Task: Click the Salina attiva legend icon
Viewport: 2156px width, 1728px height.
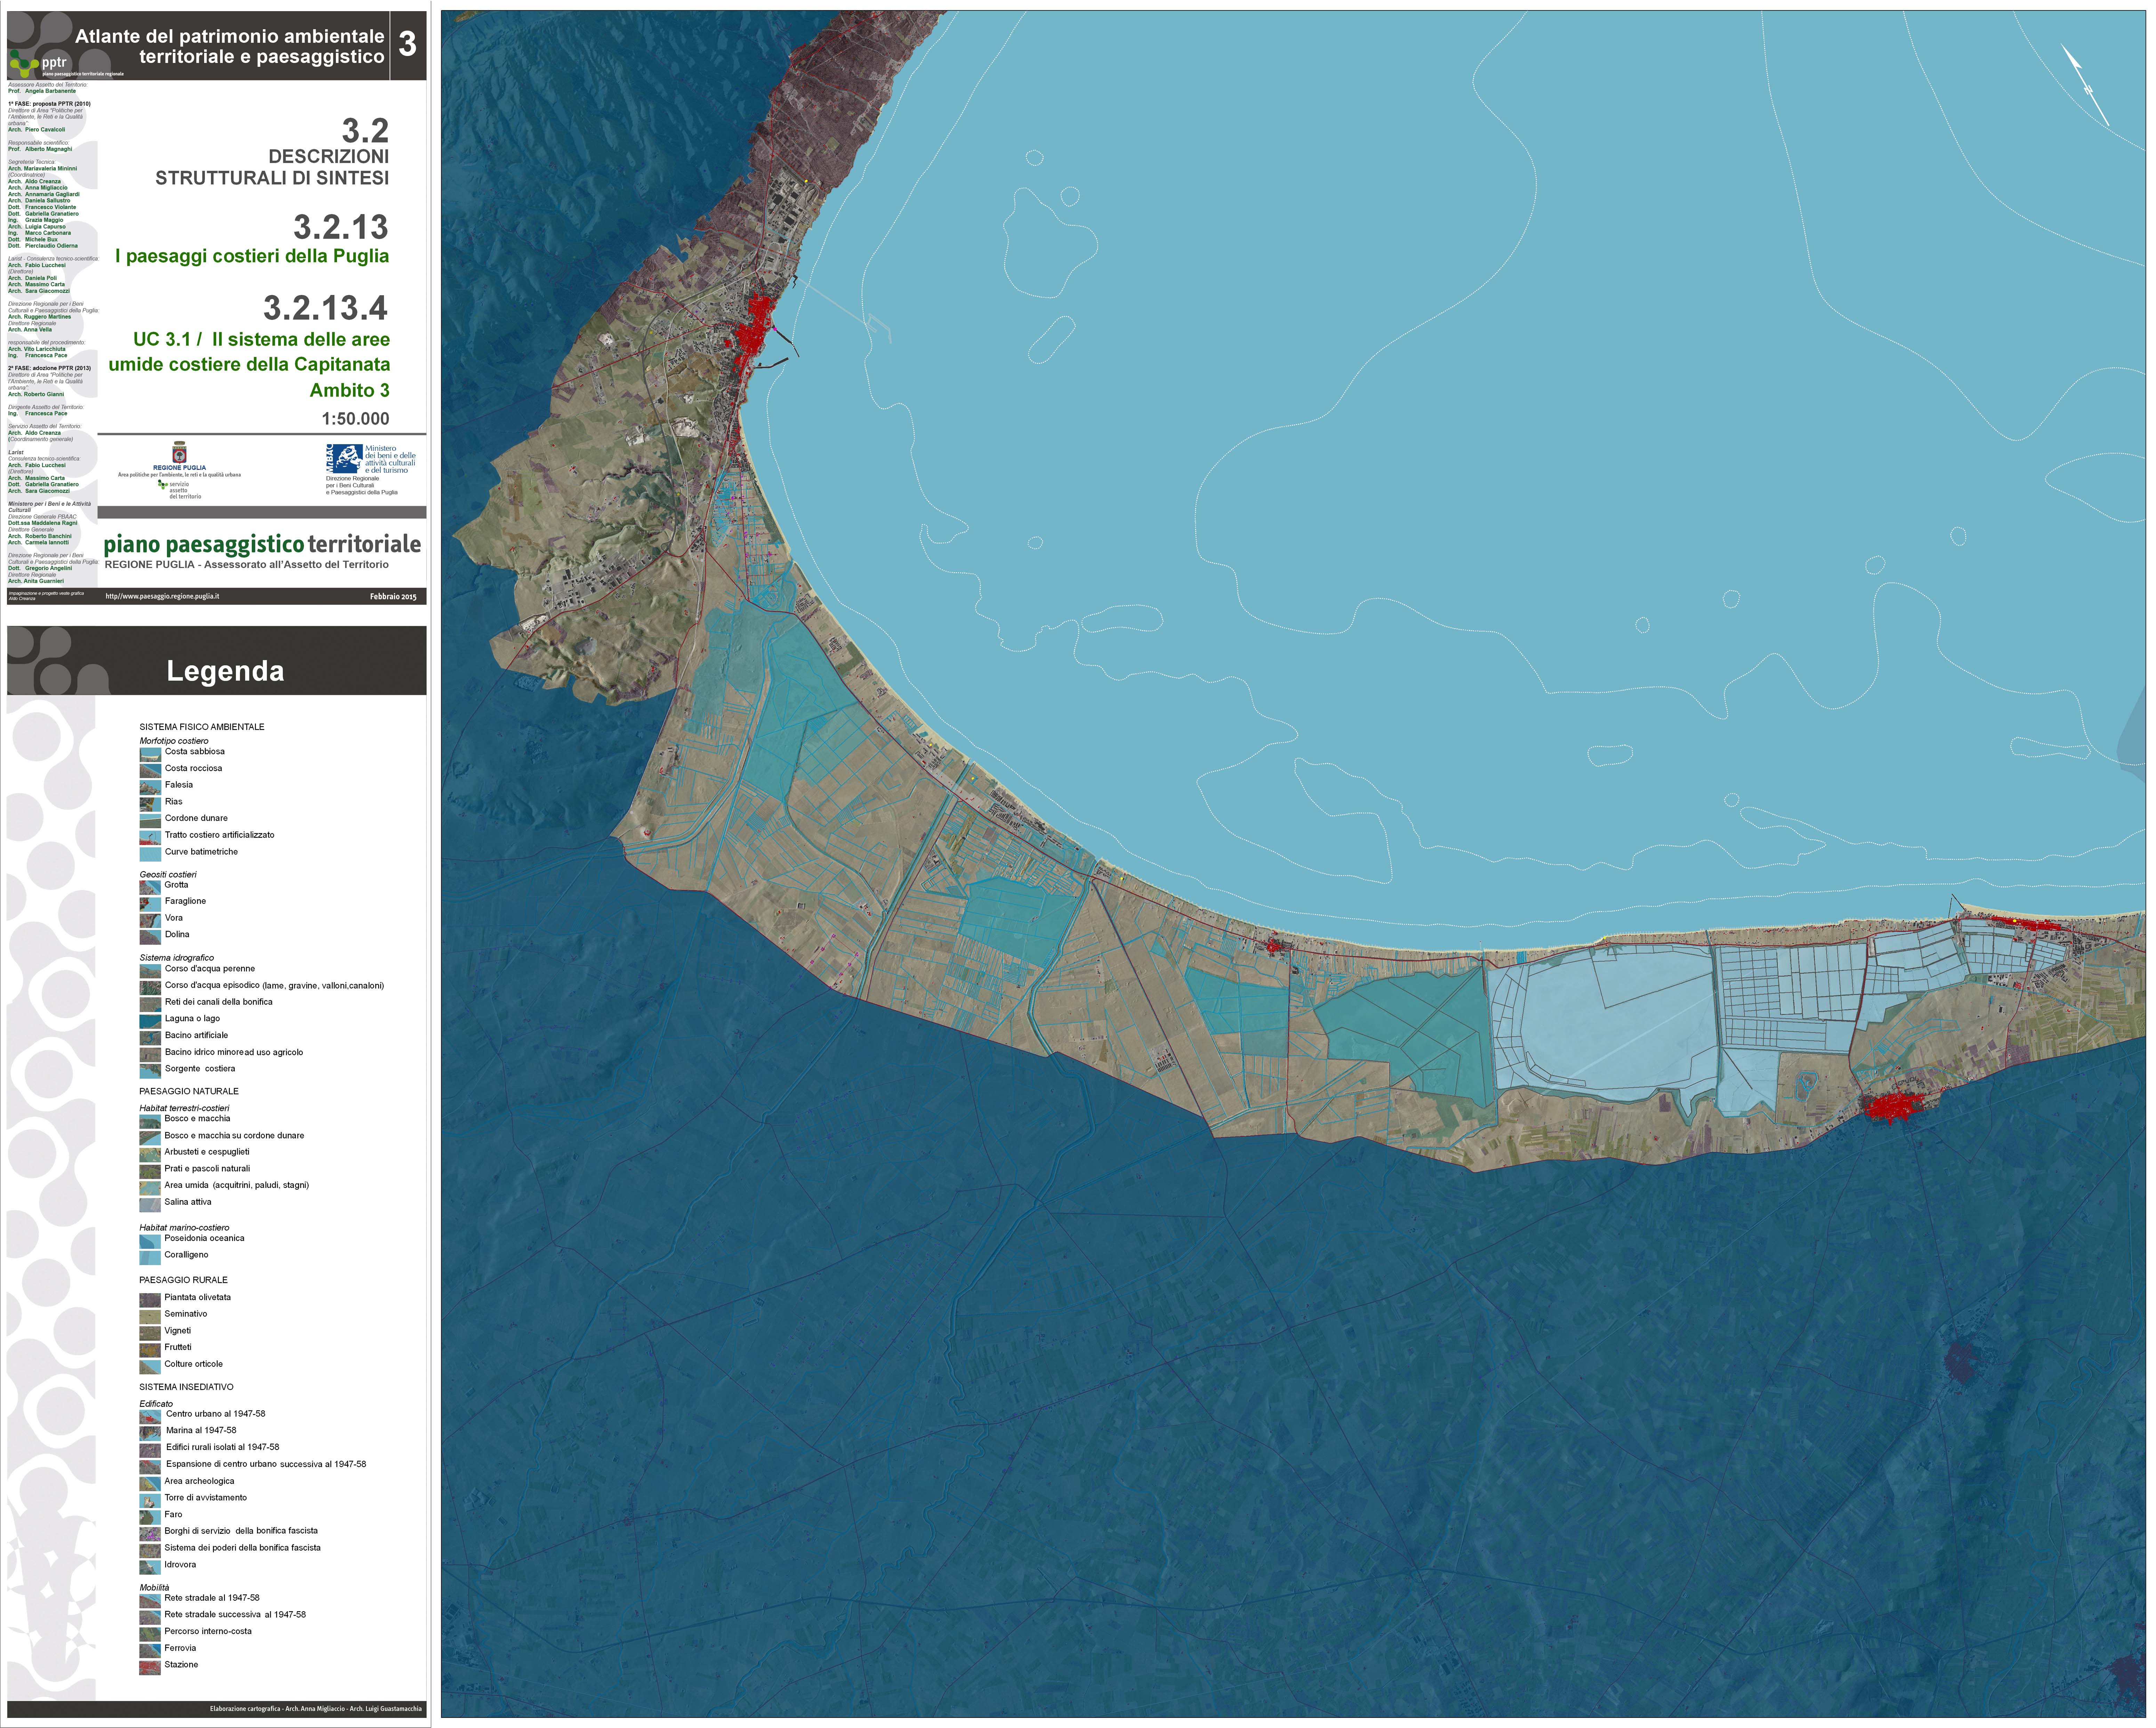Action: click(150, 1205)
